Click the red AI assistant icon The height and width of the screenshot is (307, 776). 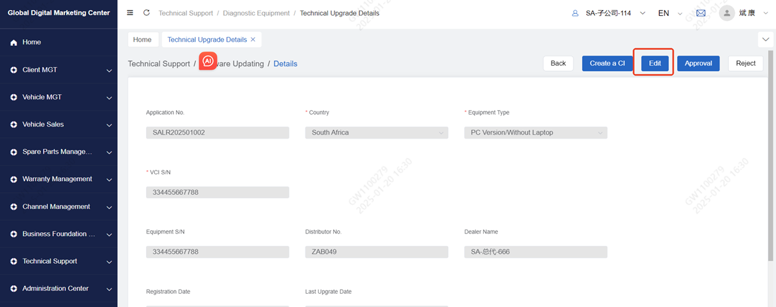point(208,62)
